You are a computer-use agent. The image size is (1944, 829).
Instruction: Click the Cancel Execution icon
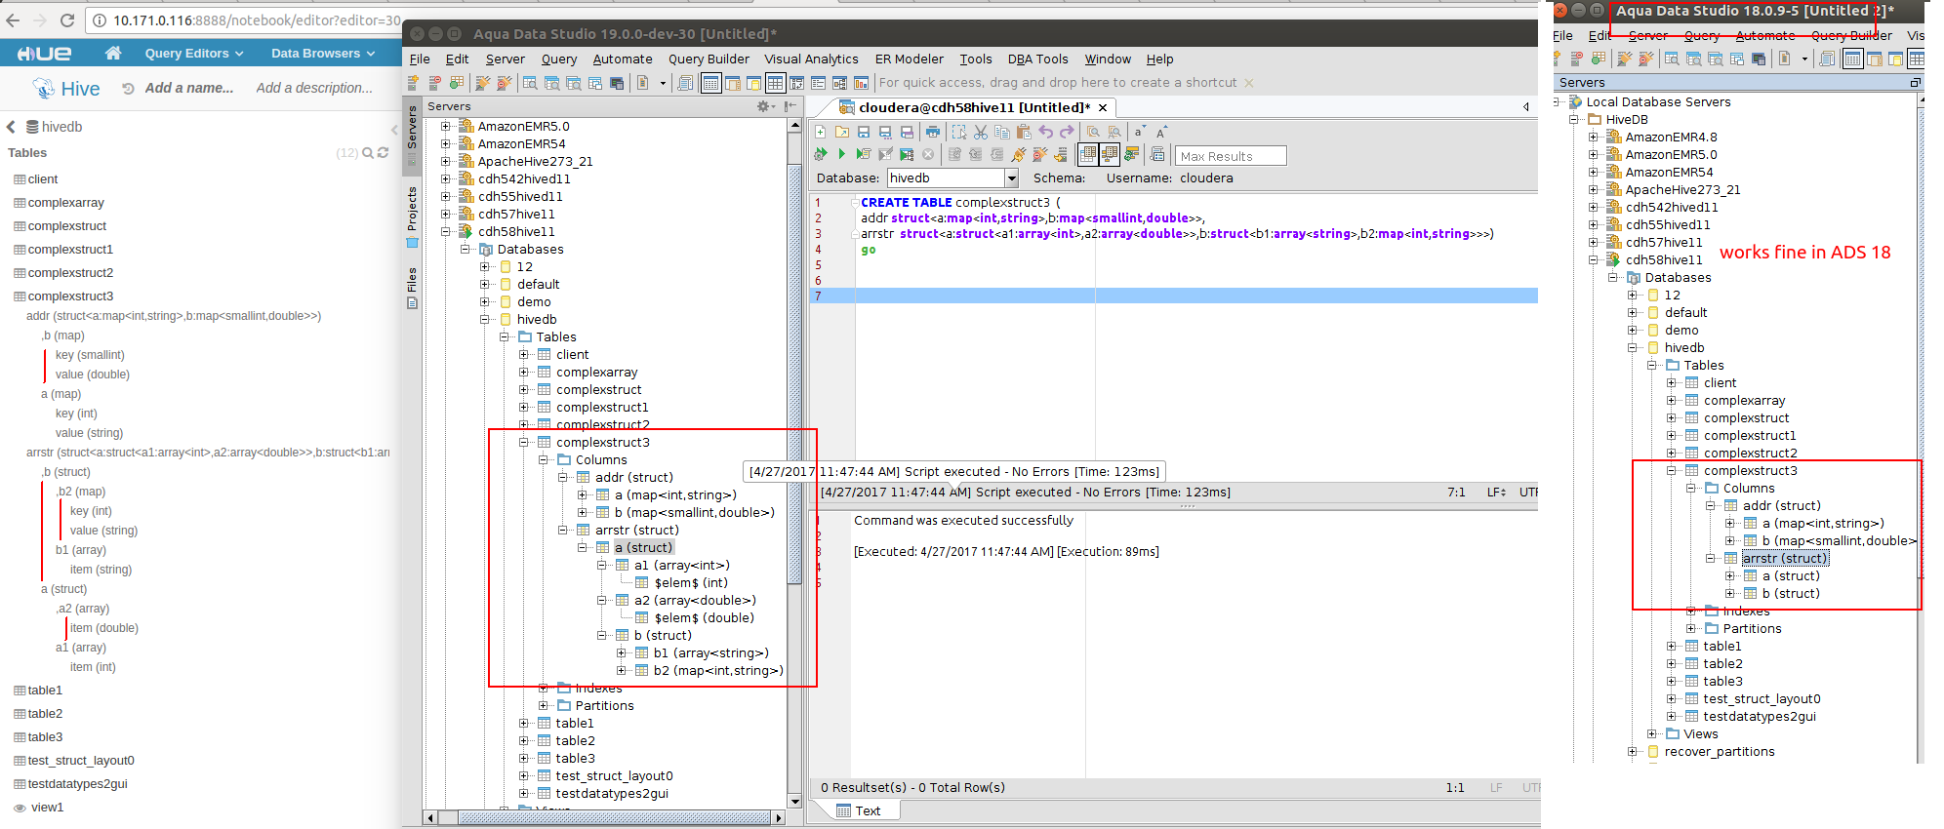928,154
